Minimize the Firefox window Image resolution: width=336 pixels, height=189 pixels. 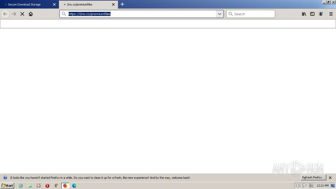[324, 2]
